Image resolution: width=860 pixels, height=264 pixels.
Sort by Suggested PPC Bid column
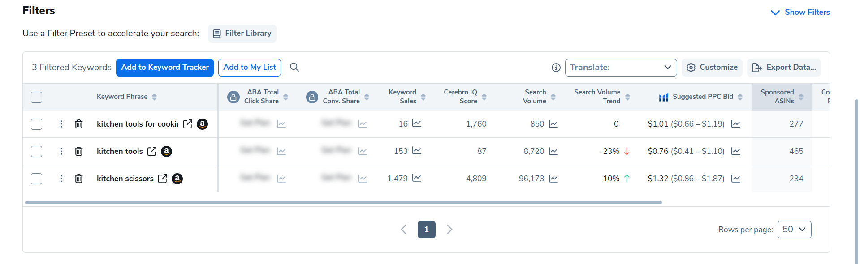(740, 97)
